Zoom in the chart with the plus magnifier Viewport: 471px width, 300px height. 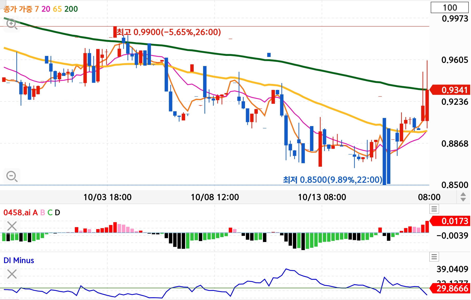(12, 24)
